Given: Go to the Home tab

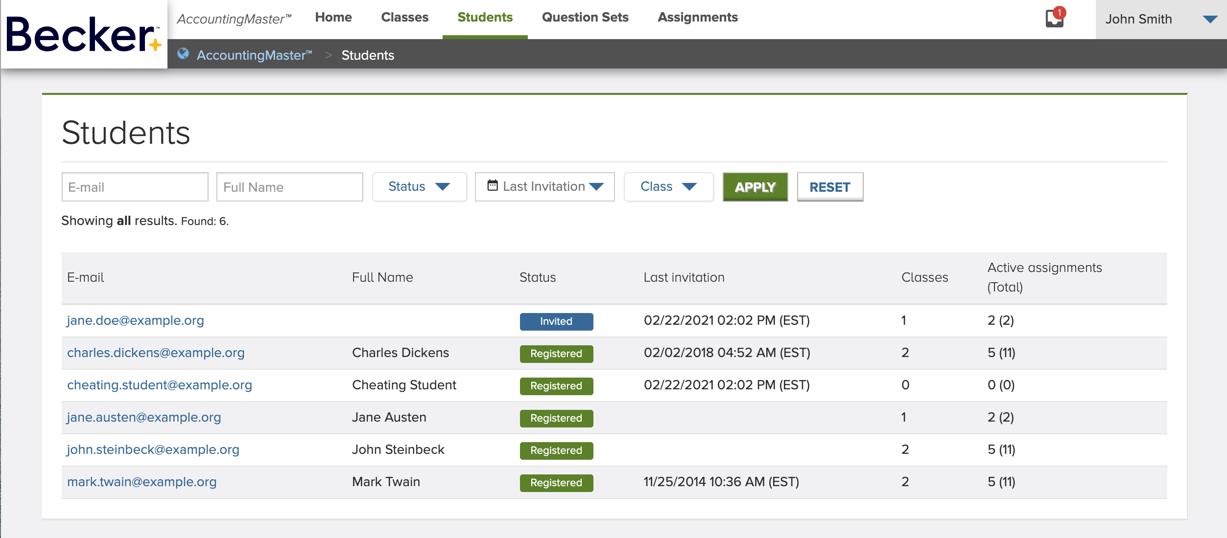Looking at the screenshot, I should coord(333,18).
